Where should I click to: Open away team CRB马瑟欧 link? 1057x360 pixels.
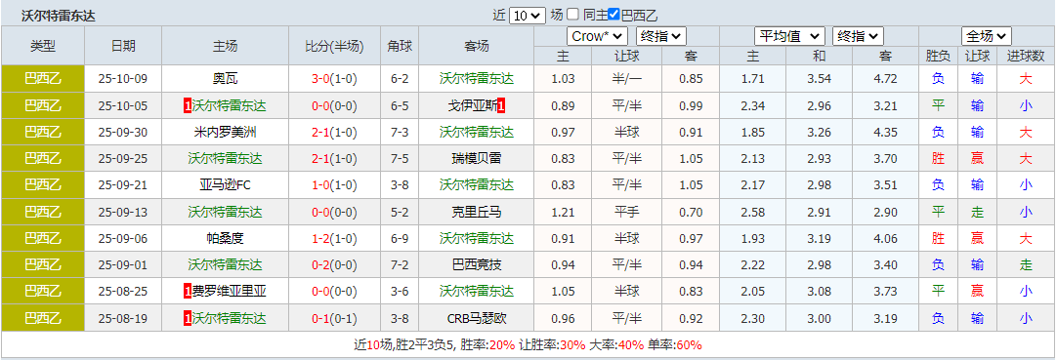[x=476, y=318]
